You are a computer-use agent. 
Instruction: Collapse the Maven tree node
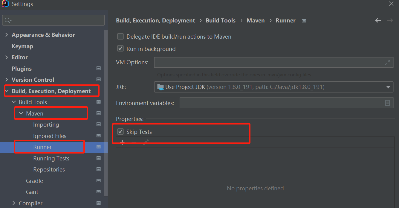[x=21, y=113]
